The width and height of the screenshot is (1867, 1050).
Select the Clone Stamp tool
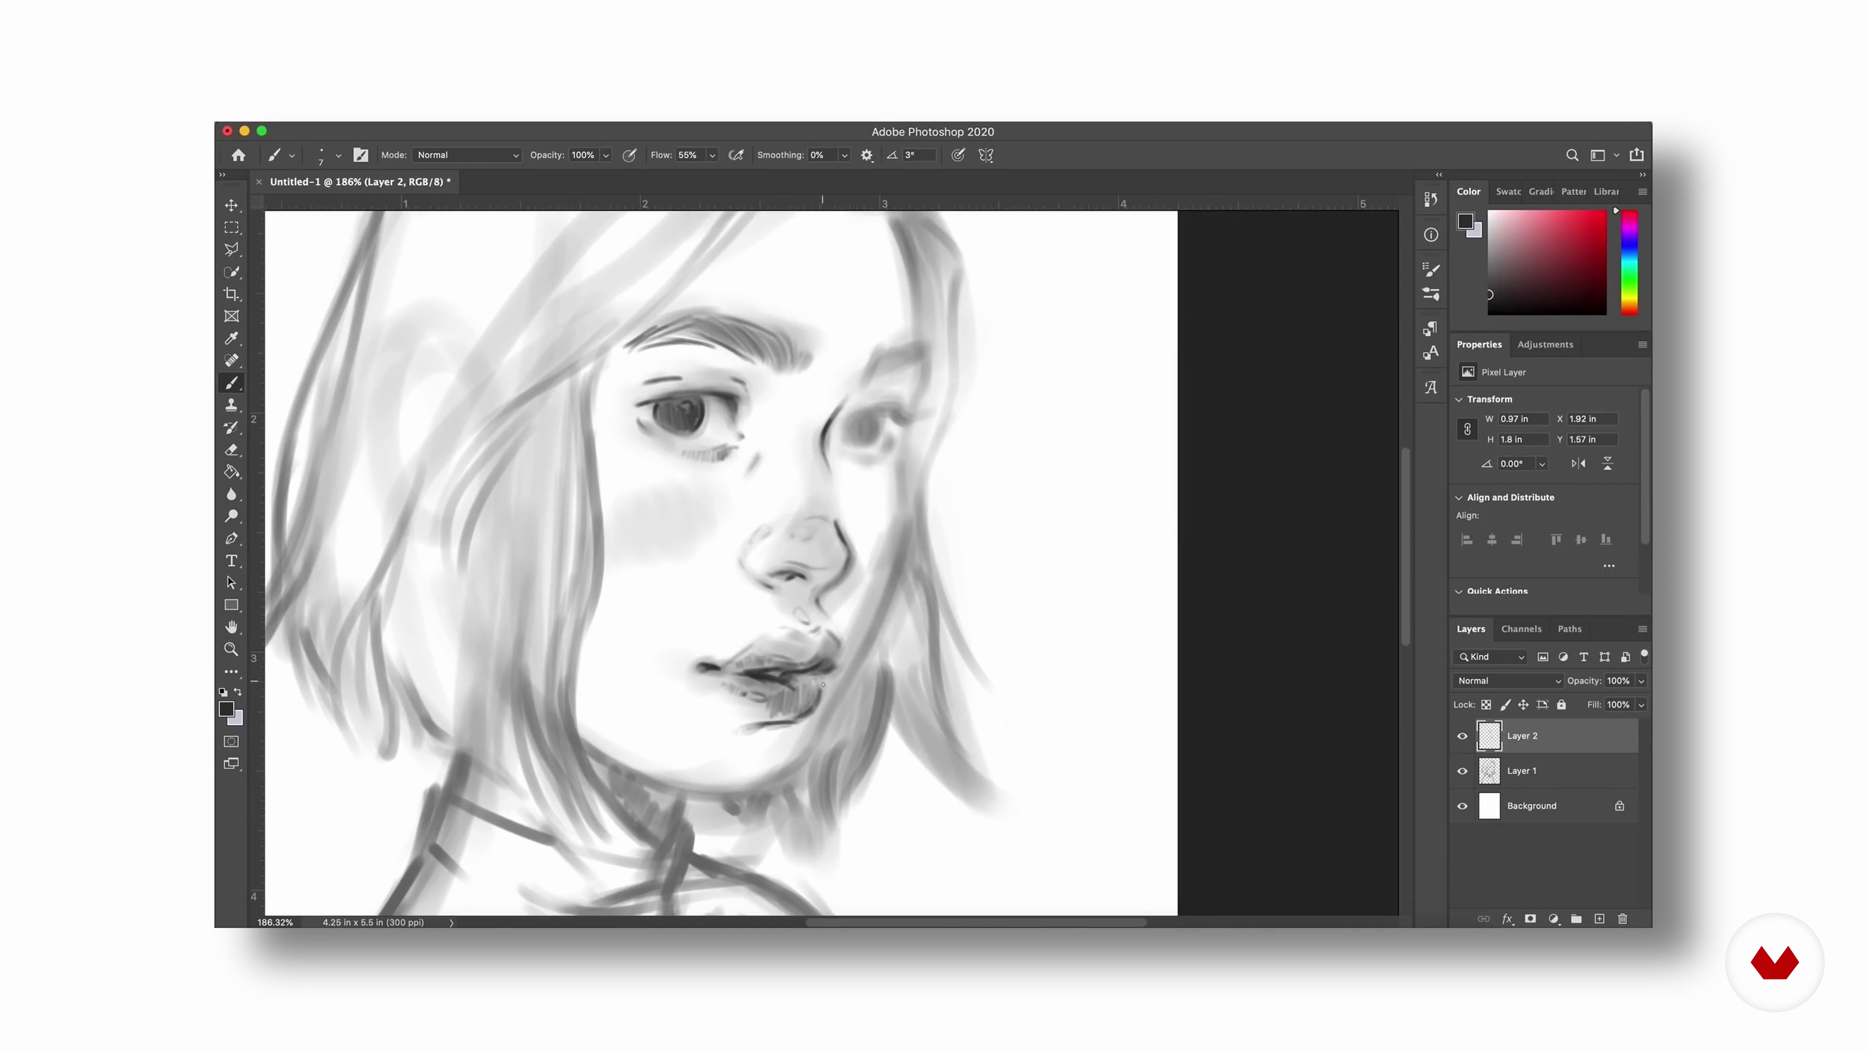click(231, 405)
